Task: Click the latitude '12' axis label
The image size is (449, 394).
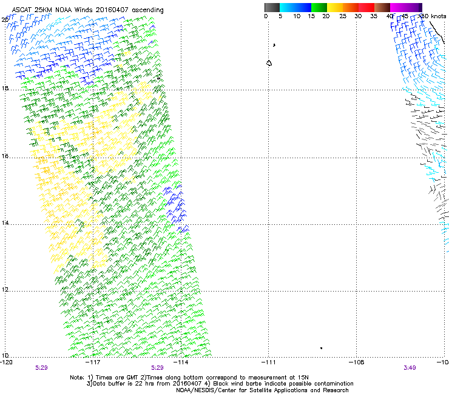Action: [5, 289]
